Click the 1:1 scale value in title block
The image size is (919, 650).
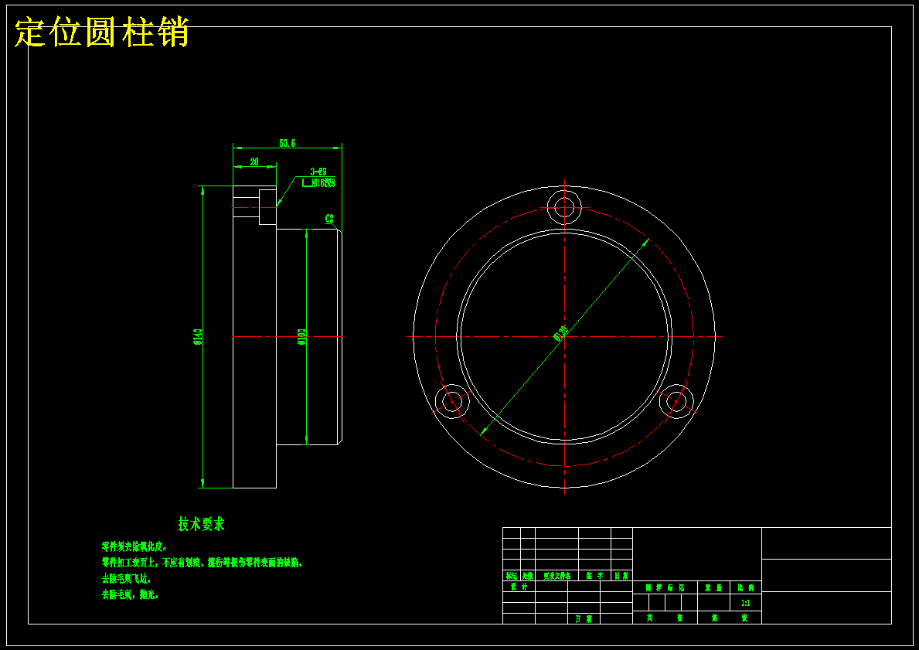point(746,603)
